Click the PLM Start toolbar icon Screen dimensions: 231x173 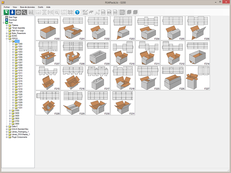(6, 12)
